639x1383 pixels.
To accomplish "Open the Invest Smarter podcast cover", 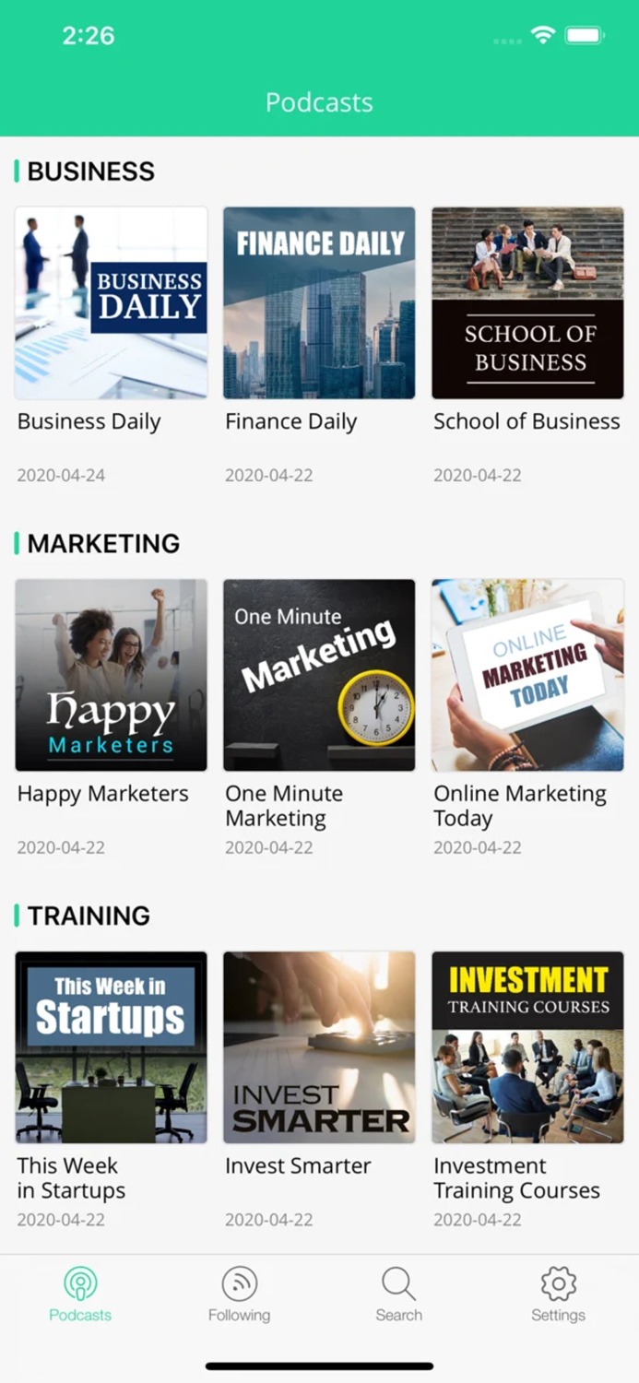I will pos(319,1047).
